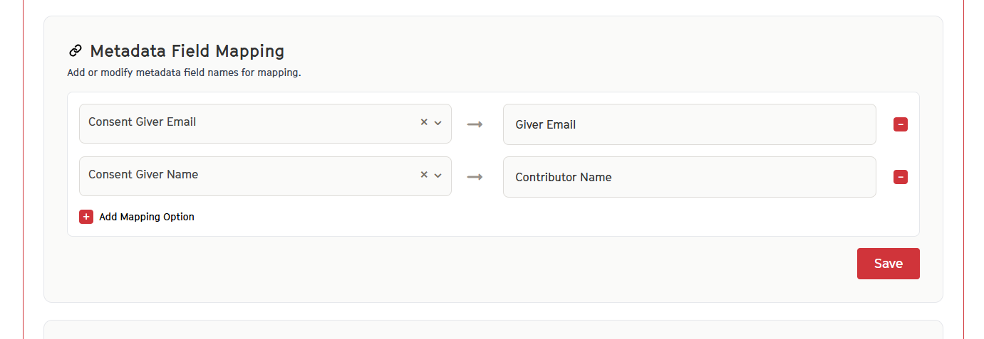Click the arrow next to Consent Giver Email

475,124
